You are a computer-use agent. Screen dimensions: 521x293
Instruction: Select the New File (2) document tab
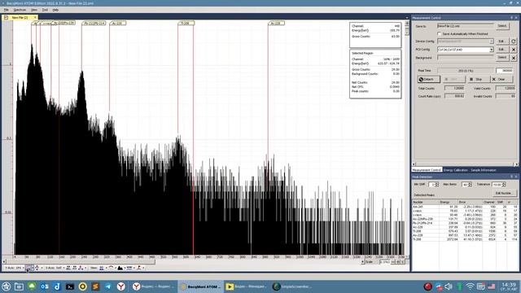20,18
